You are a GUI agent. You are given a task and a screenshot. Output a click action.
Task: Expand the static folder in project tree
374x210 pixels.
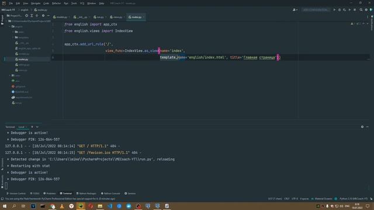pyautogui.click(x=13, y=32)
